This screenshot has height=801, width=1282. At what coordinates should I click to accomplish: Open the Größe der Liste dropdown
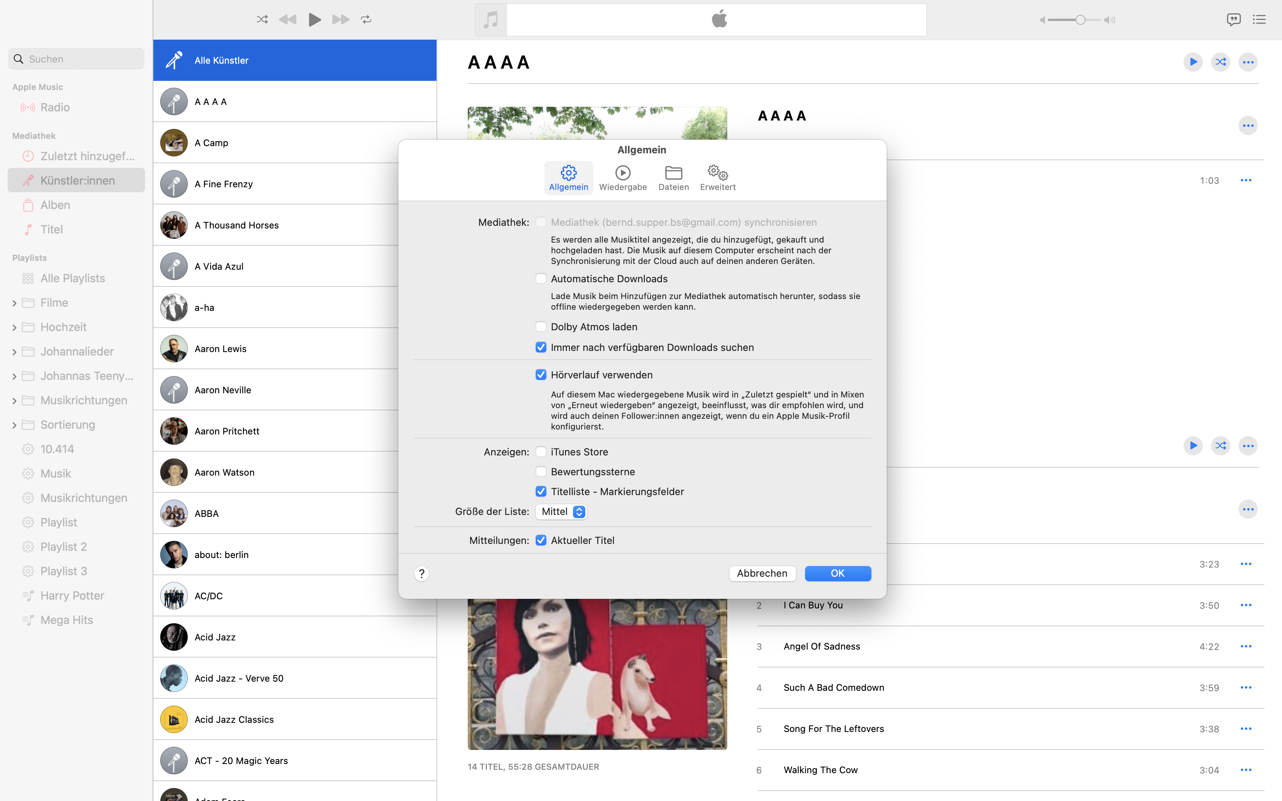pos(561,512)
